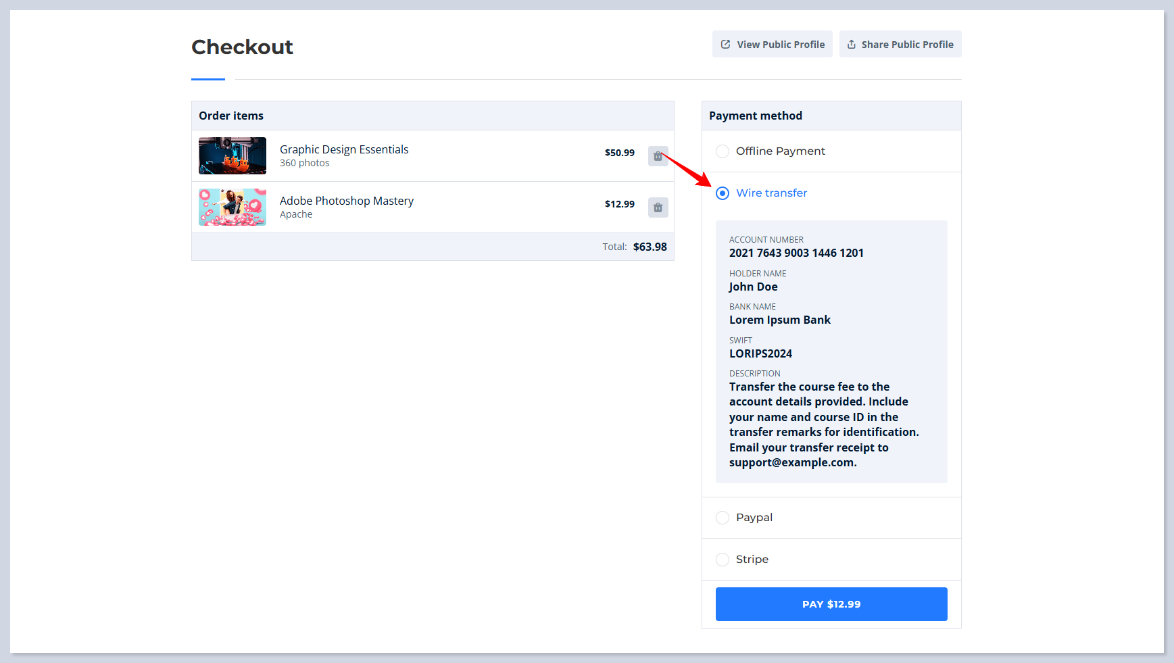The width and height of the screenshot is (1174, 663).
Task: Select the Offline Payment radio button
Action: pyautogui.click(x=723, y=151)
